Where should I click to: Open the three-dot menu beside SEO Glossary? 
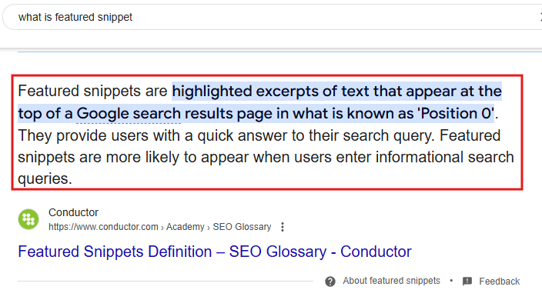[x=283, y=227]
